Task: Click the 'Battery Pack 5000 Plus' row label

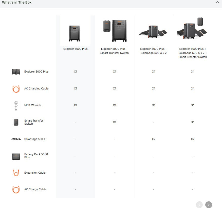Action: (36, 156)
